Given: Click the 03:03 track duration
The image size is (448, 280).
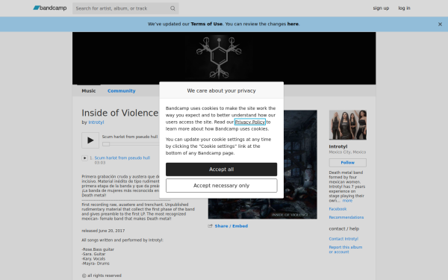Looking at the screenshot, I should (x=100, y=163).
